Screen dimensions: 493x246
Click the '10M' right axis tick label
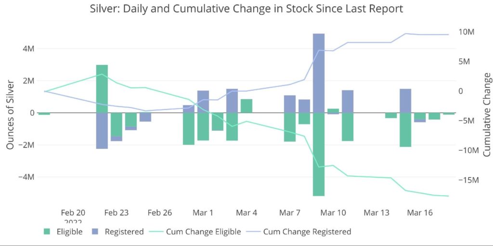[x=467, y=32]
